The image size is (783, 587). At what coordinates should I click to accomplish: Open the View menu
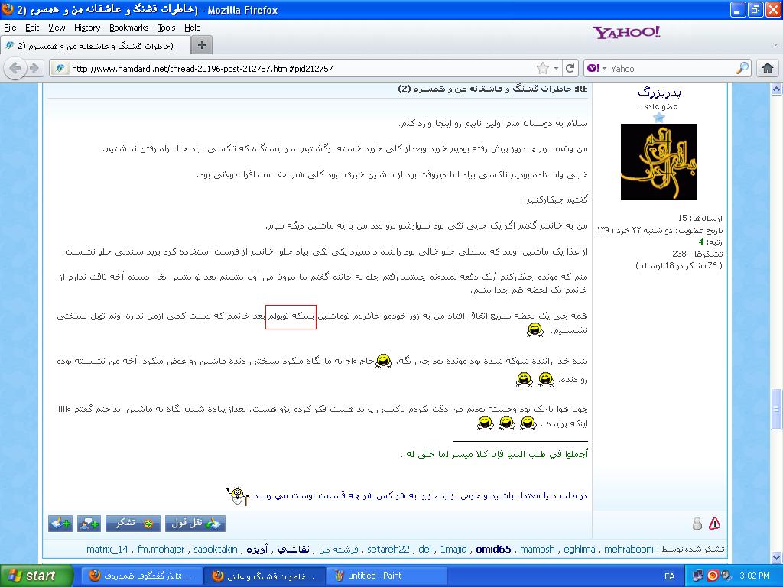coord(57,28)
